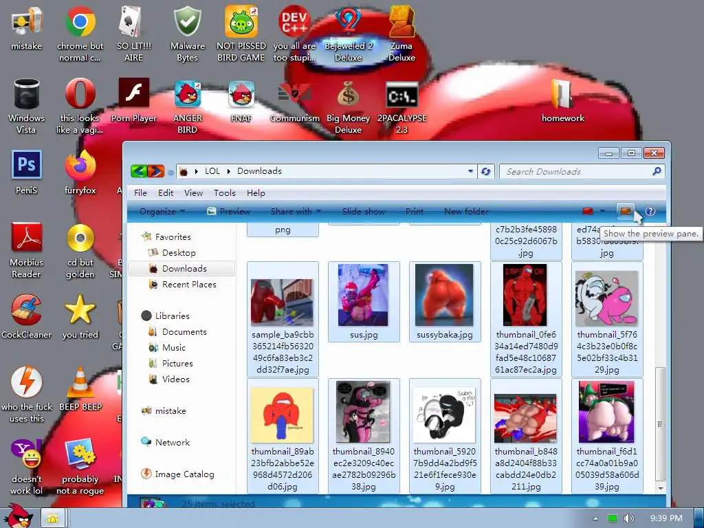Open Malware Bytes desktop shortcut
This screenshot has width=704, height=528.
click(187, 21)
